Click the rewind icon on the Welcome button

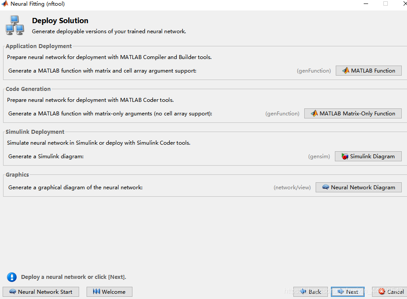coord(97,292)
